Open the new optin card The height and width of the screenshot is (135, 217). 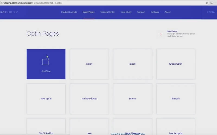[46, 99]
